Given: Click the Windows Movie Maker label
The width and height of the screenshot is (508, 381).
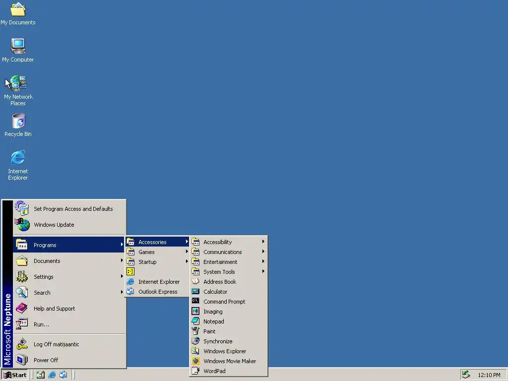Looking at the screenshot, I should coord(230,361).
